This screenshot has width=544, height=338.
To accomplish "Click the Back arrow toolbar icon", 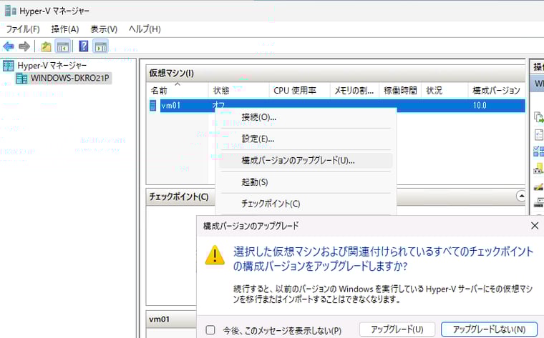I will coord(9,46).
